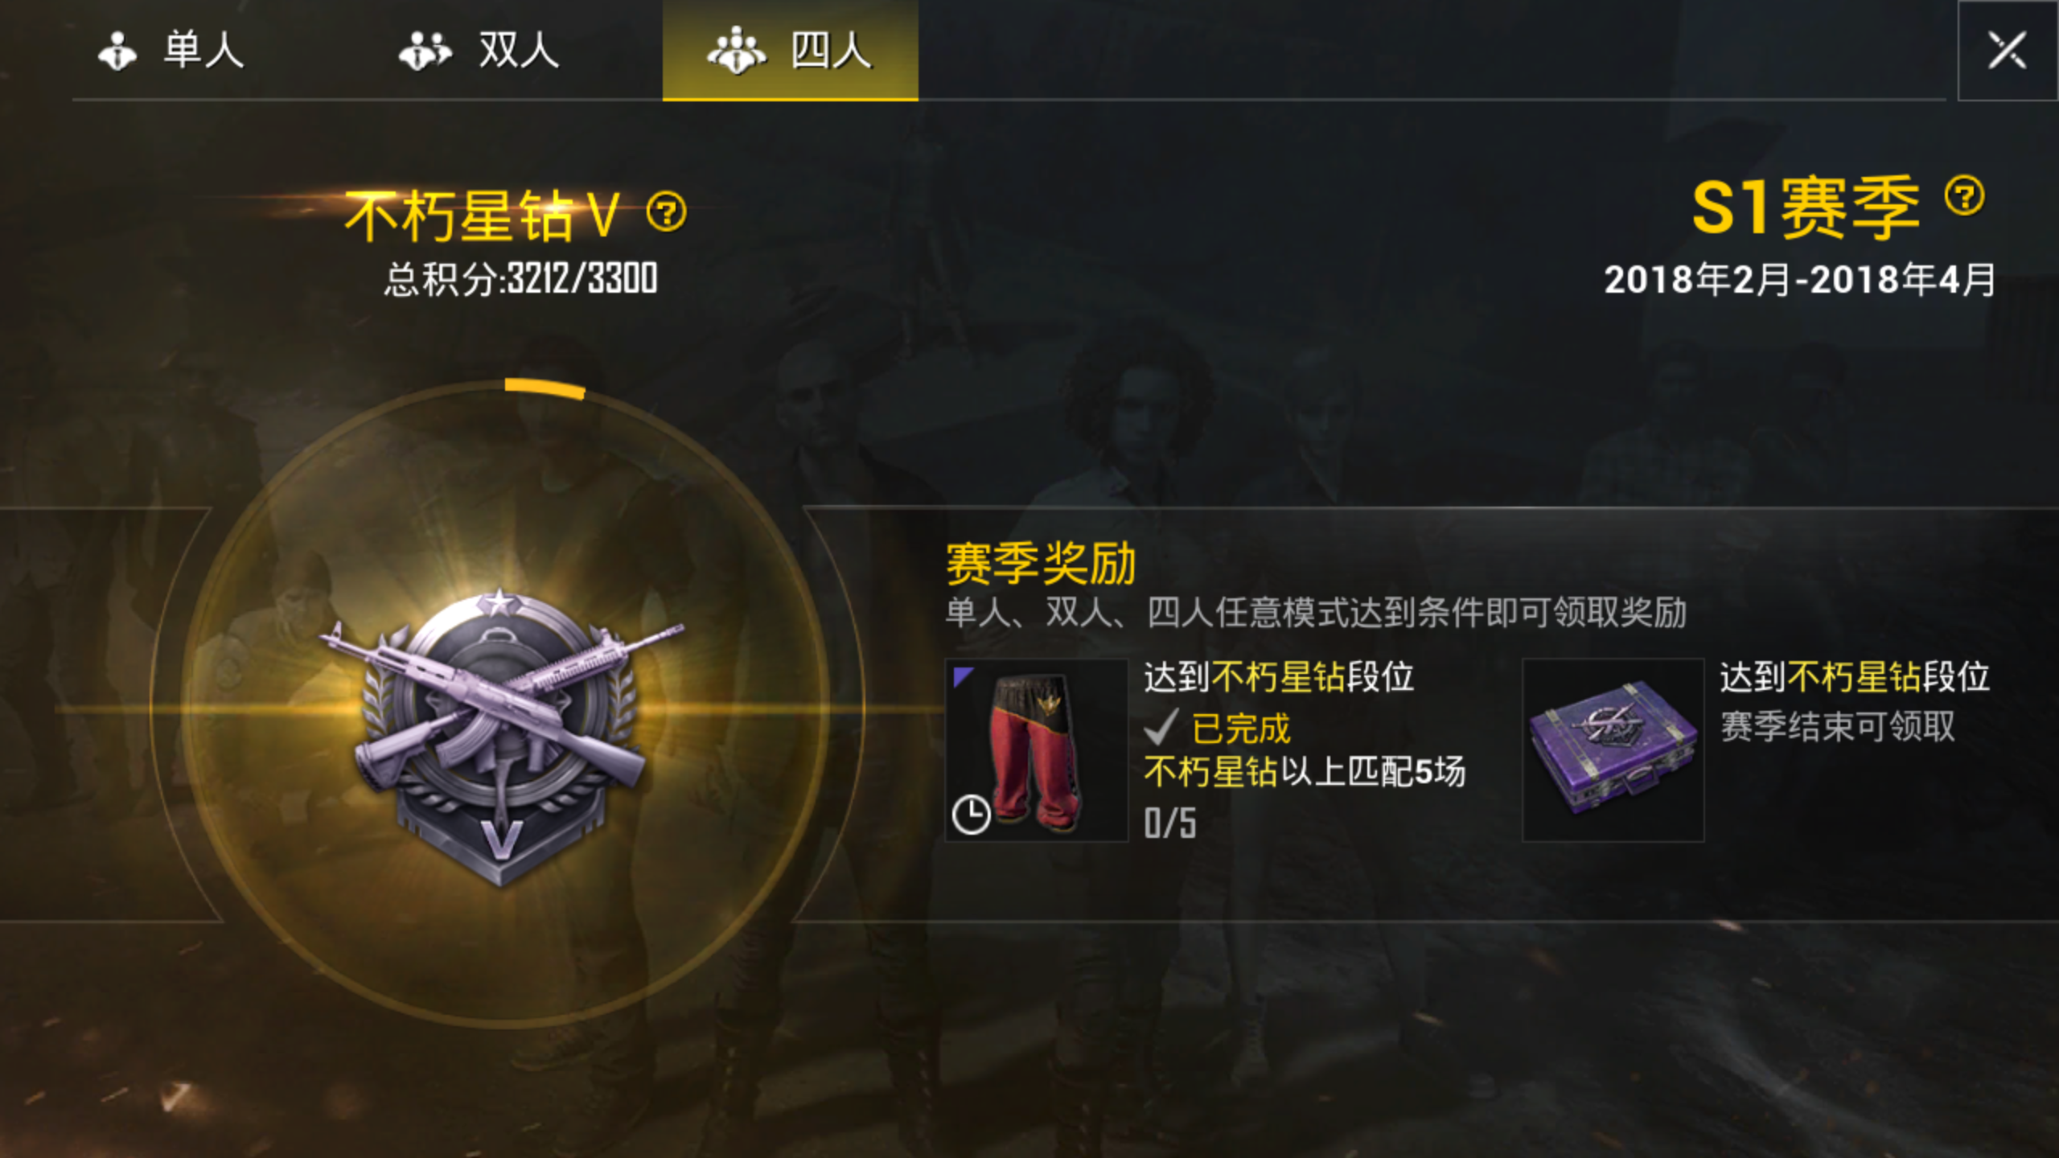View the red pants reward item
The width and height of the screenshot is (2059, 1158).
1036,749
